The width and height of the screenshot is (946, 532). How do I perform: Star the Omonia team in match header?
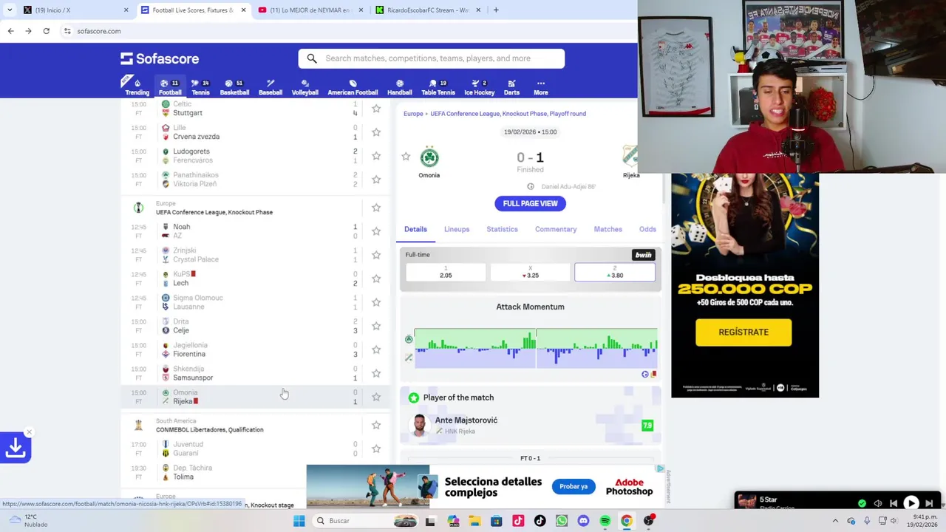(406, 157)
